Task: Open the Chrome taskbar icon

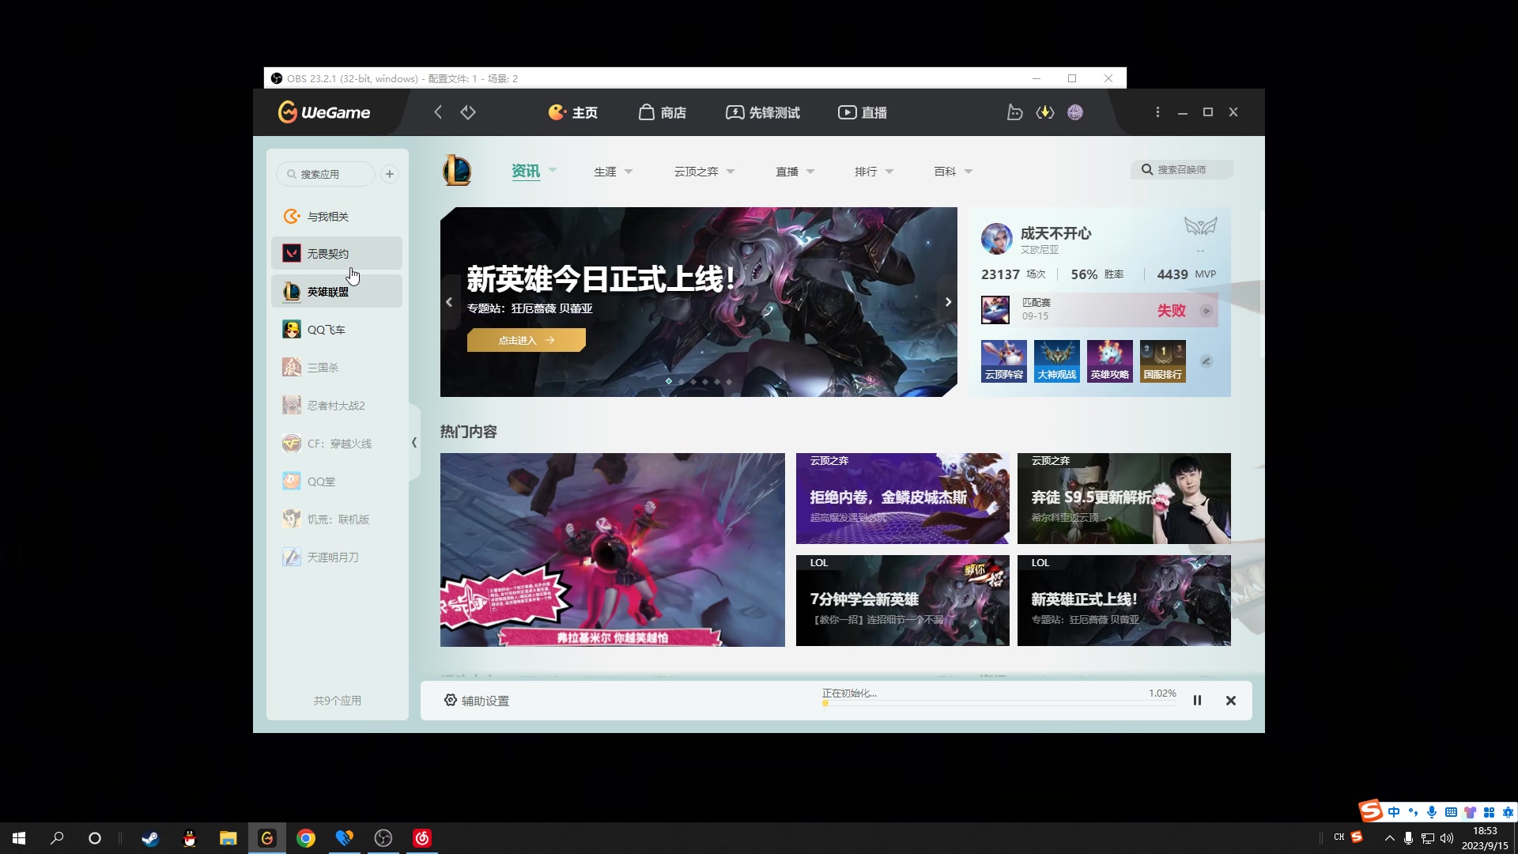Action: click(306, 838)
